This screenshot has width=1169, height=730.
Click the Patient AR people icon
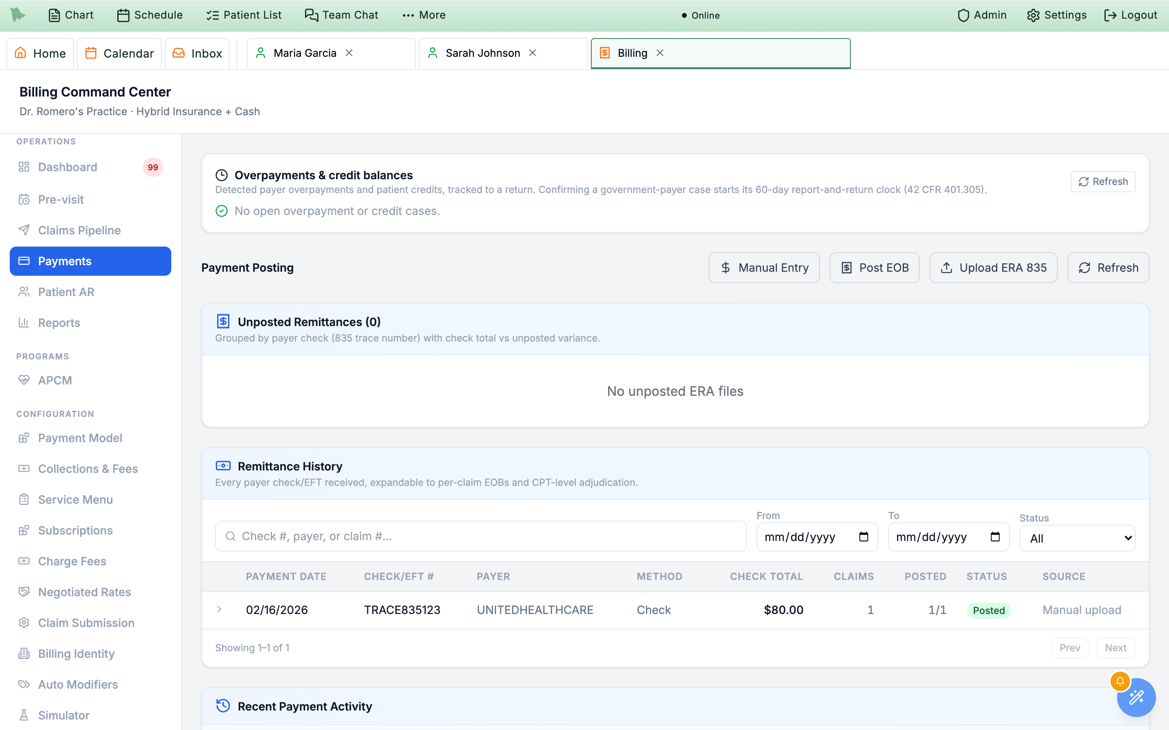(x=24, y=292)
